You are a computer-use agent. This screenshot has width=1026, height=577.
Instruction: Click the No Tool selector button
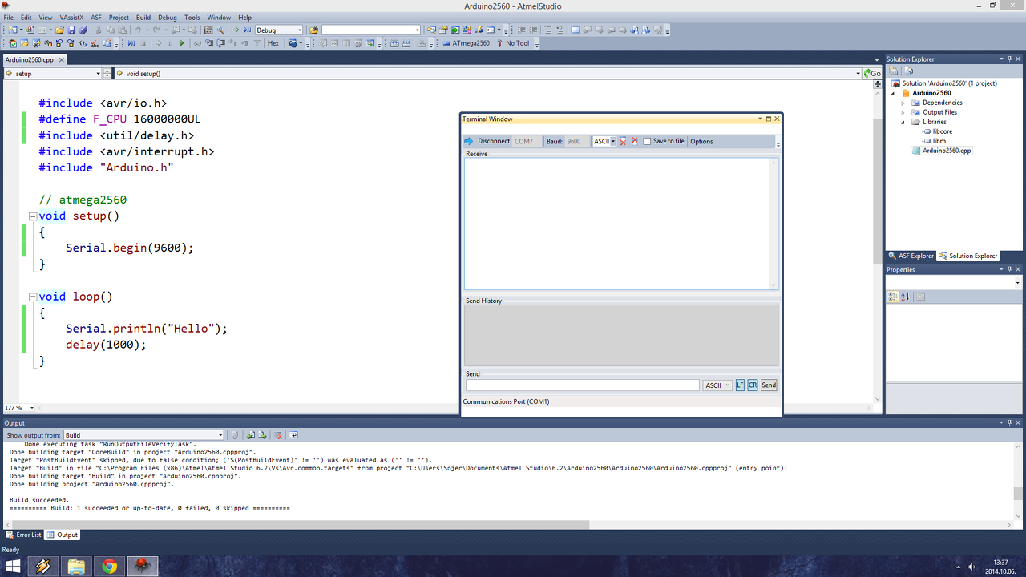tap(512, 43)
